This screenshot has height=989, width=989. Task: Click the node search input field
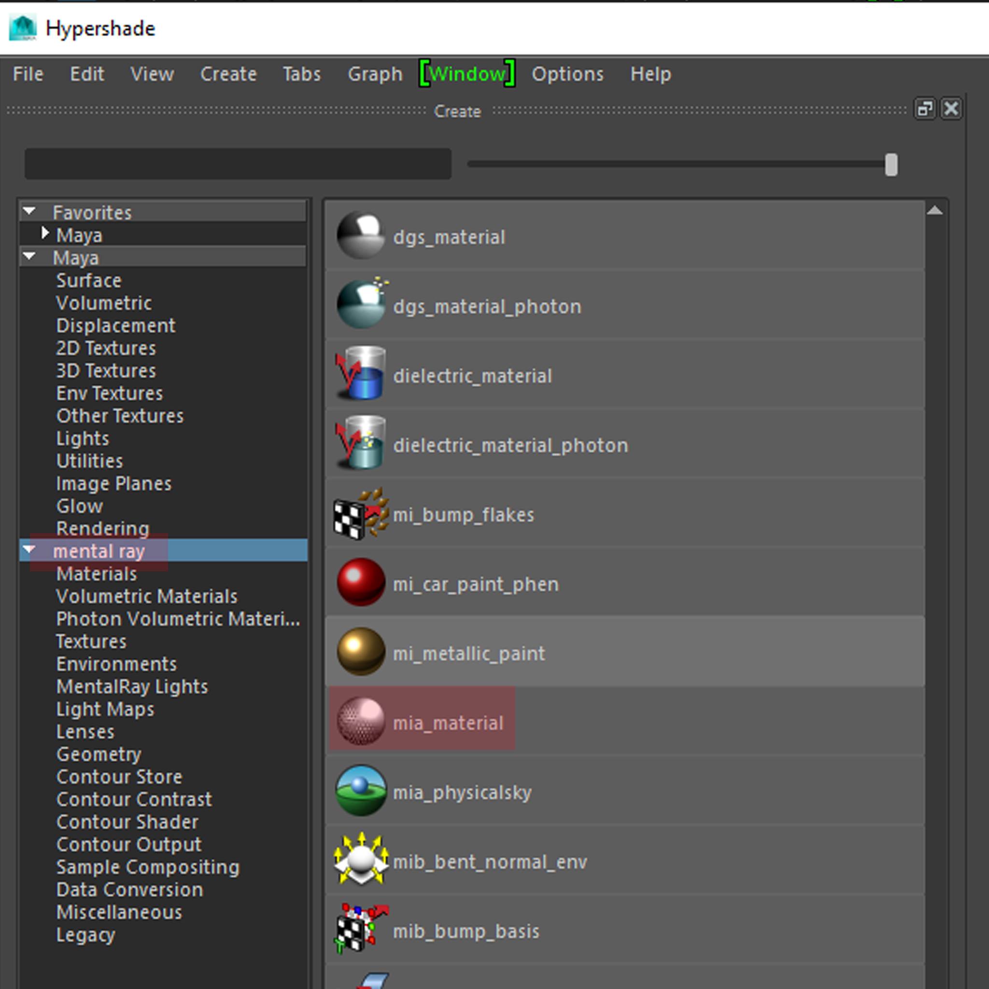click(x=238, y=164)
